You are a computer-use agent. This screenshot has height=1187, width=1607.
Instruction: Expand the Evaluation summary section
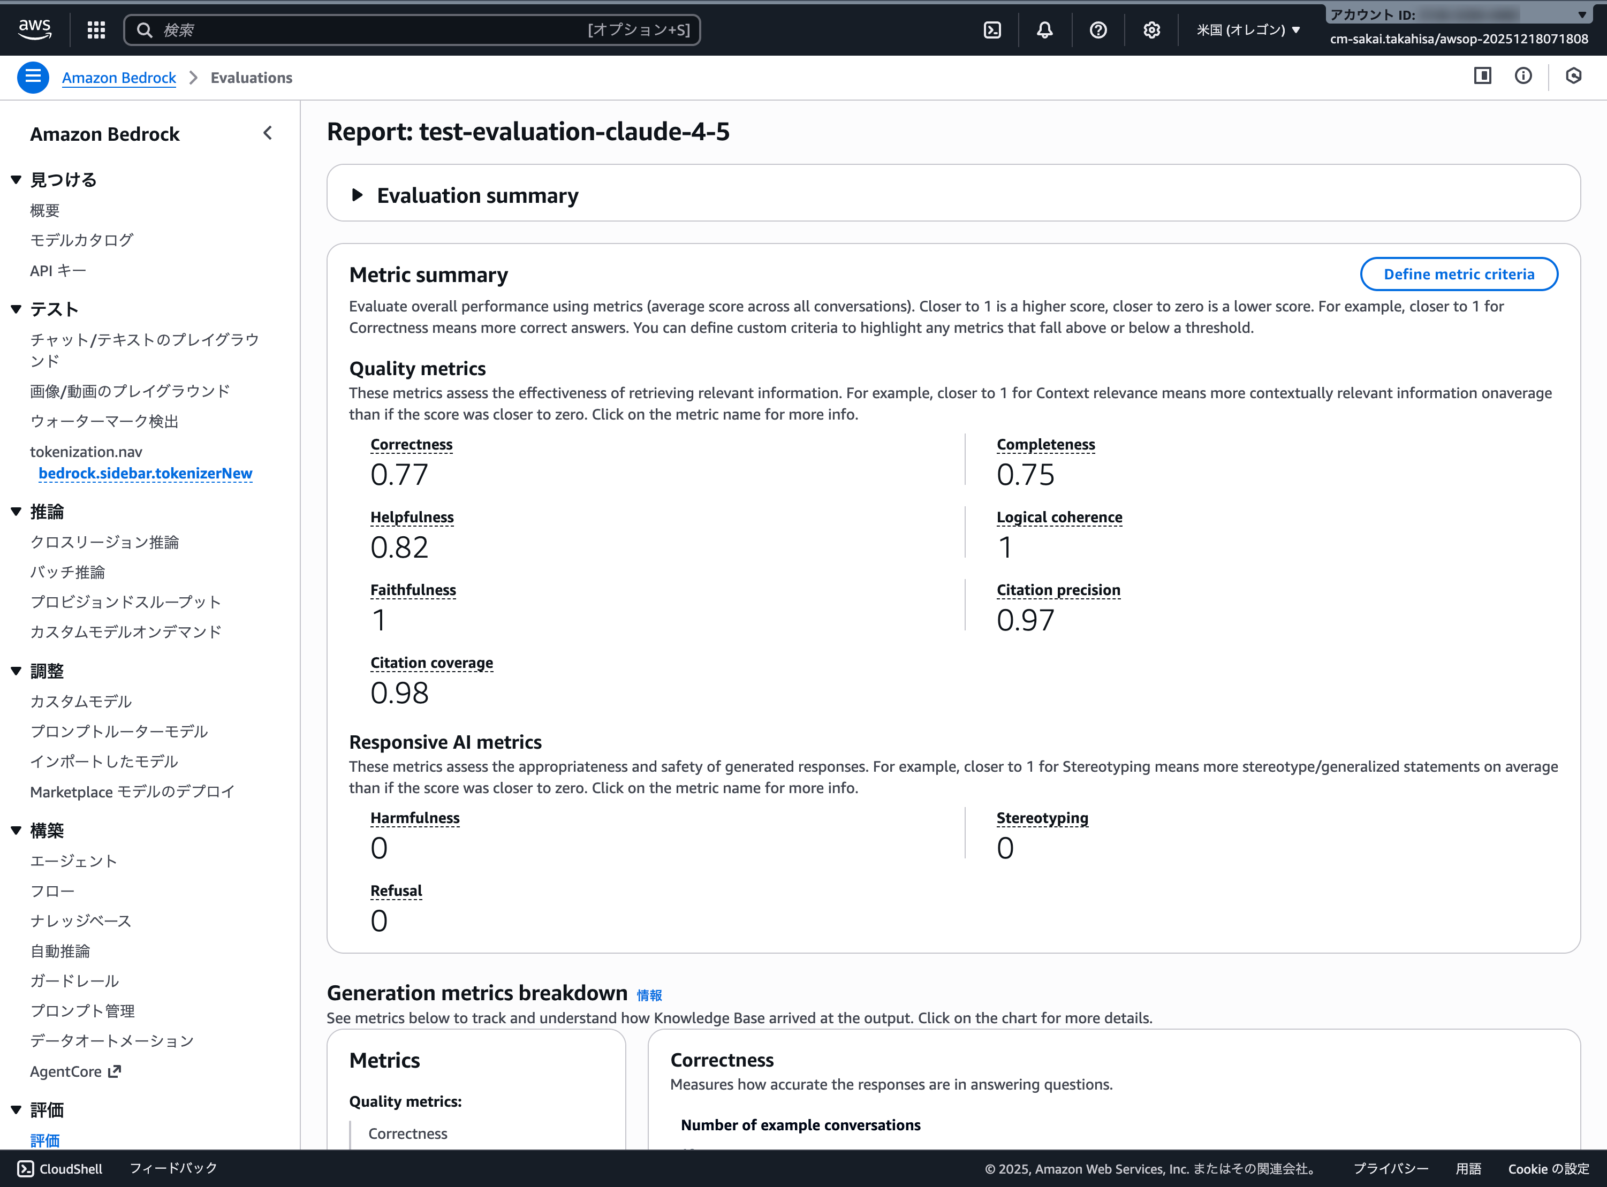point(357,195)
